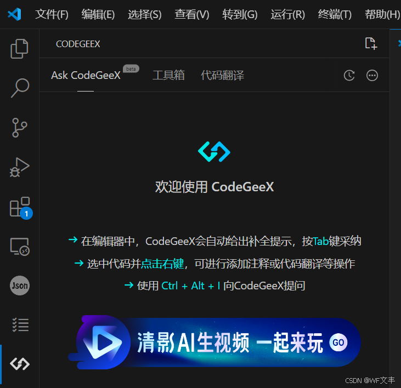Open the Explorer files icon
The width and height of the screenshot is (401, 388).
coord(19,49)
